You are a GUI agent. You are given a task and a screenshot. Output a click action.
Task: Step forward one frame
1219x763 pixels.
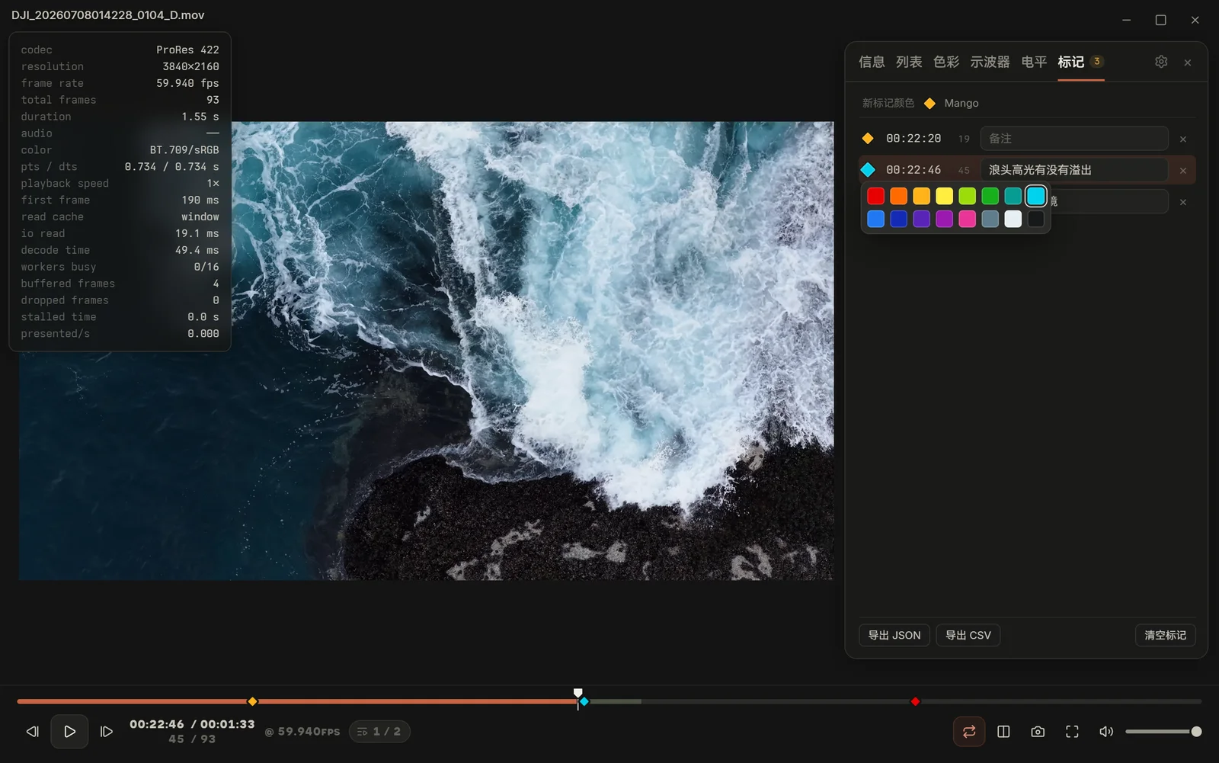(x=107, y=732)
